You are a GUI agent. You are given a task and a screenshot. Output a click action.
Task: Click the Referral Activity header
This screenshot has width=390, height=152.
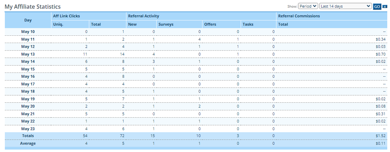click(144, 16)
